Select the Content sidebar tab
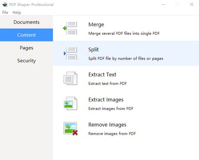The image size is (199, 160). click(26, 35)
